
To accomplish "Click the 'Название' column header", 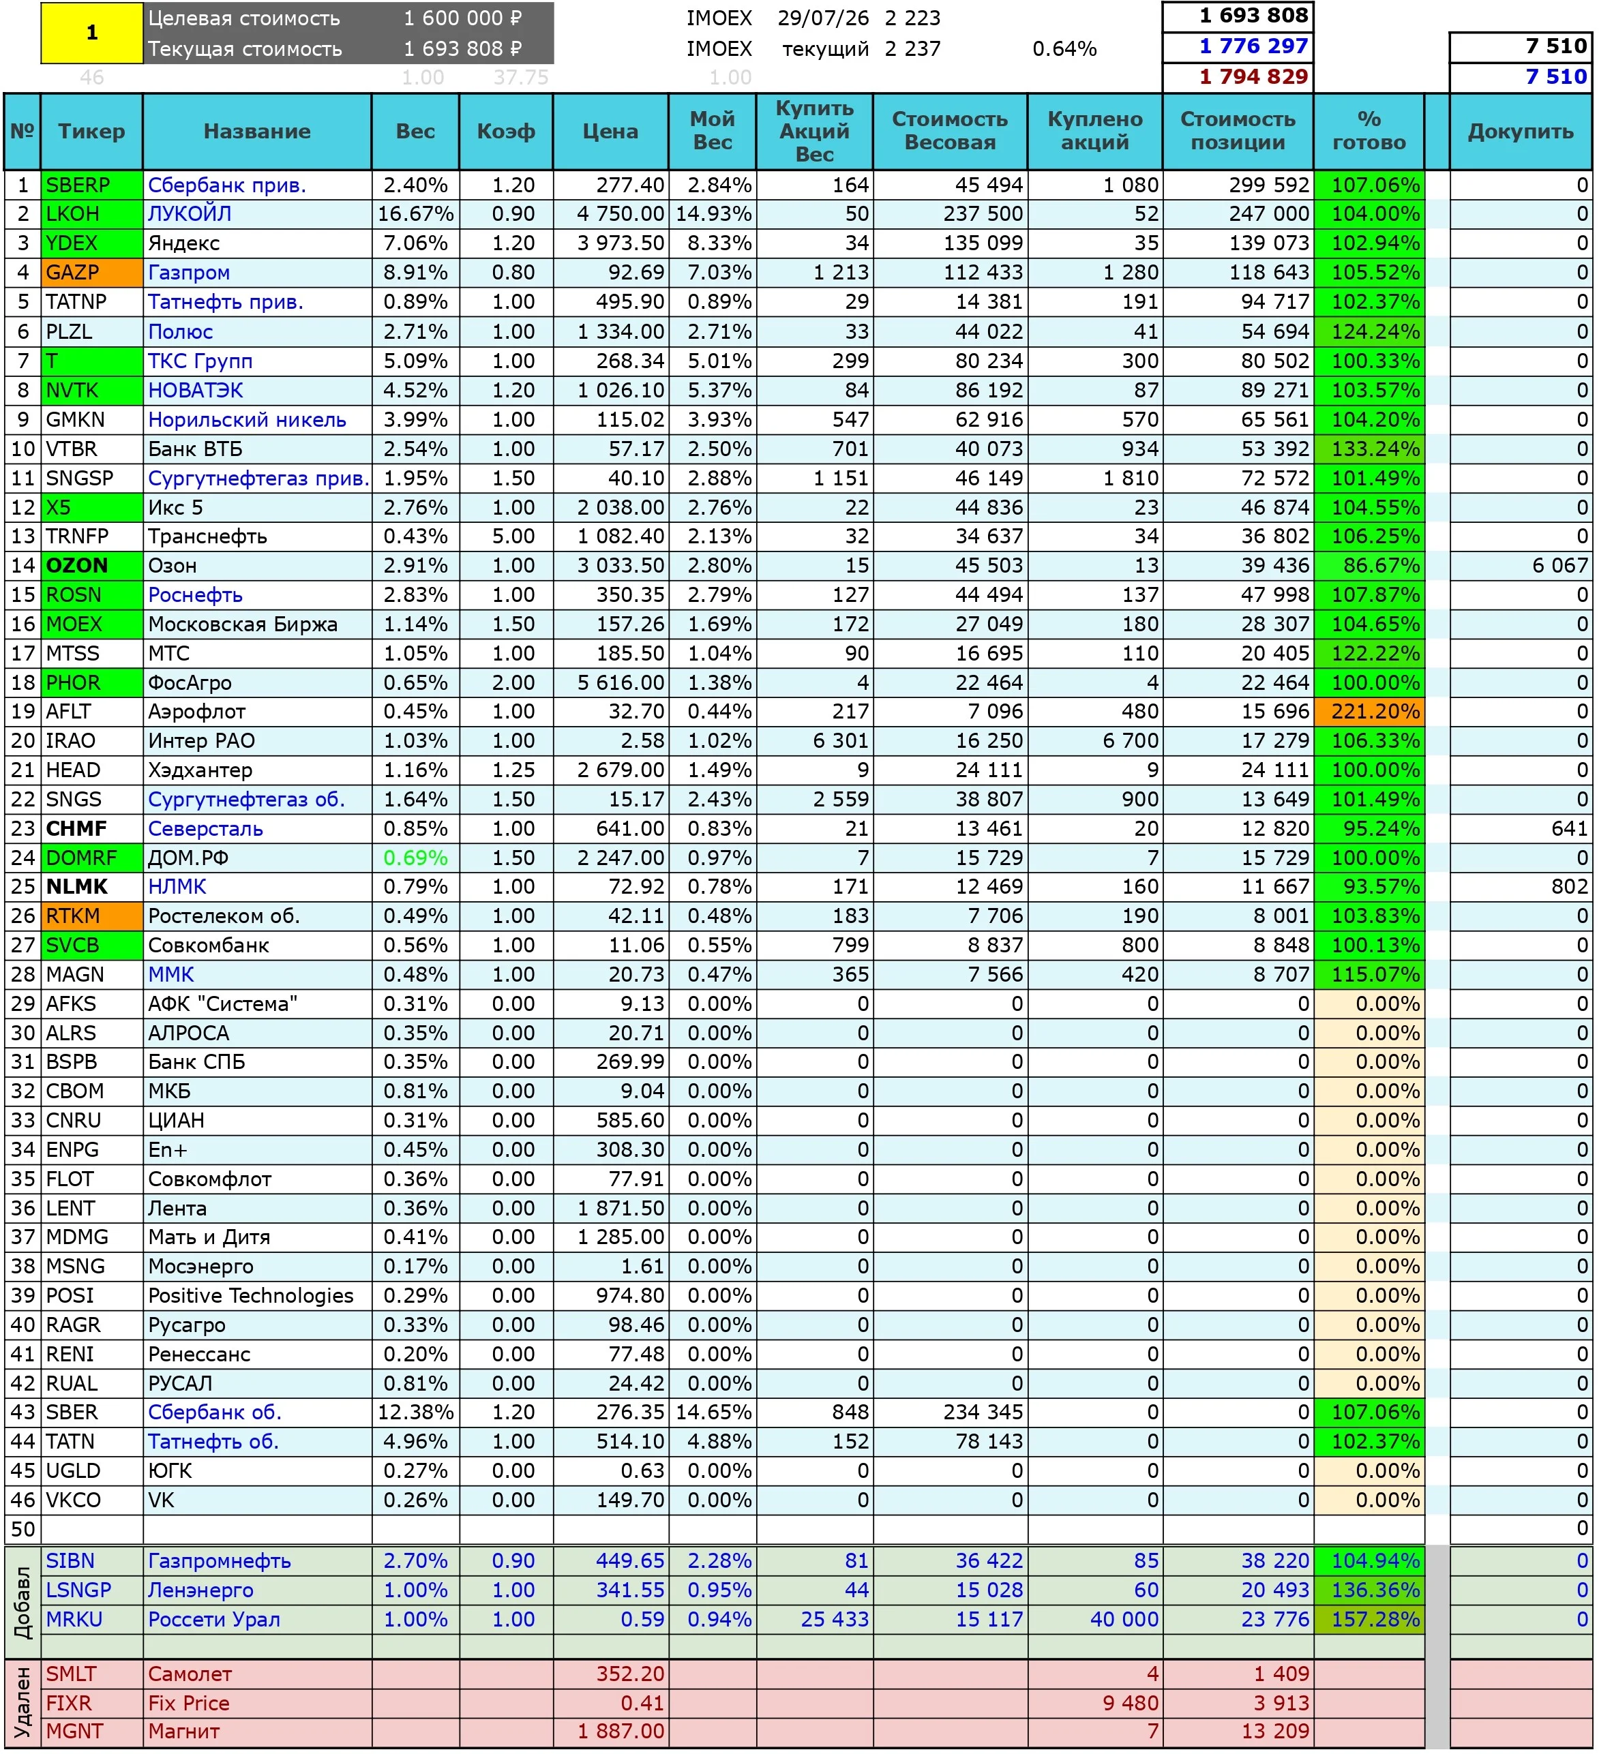I will [x=257, y=132].
